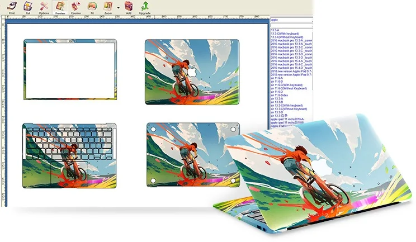Viewport: 416px width, 242px height.
Task: Click the top lid skin with Apple logo
Action: click(x=192, y=72)
